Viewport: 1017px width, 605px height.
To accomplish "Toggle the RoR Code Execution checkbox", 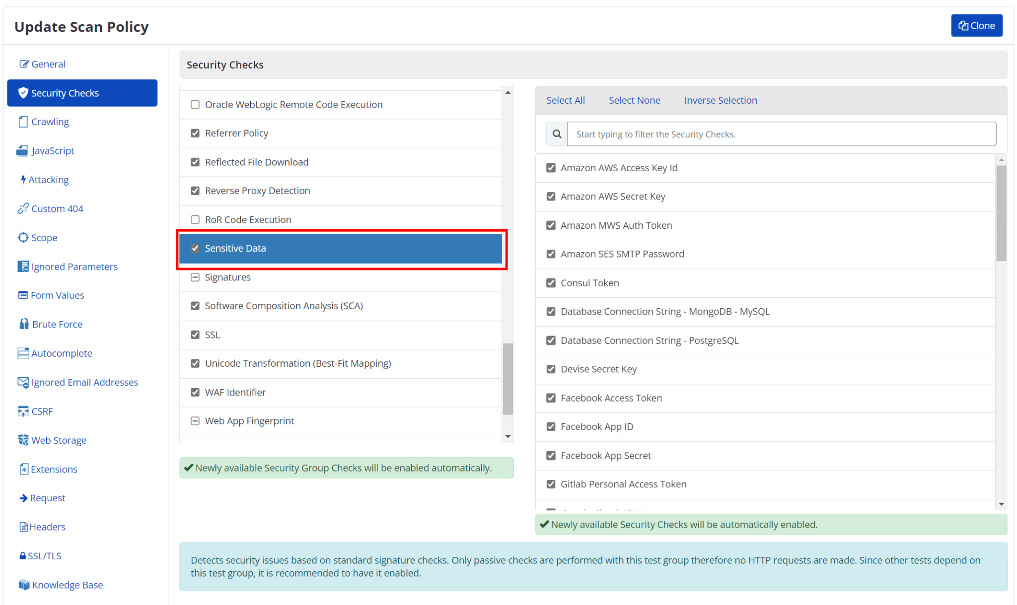I will [195, 219].
